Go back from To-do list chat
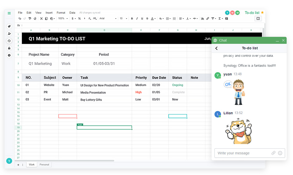293x175 pixels. click(x=217, y=48)
